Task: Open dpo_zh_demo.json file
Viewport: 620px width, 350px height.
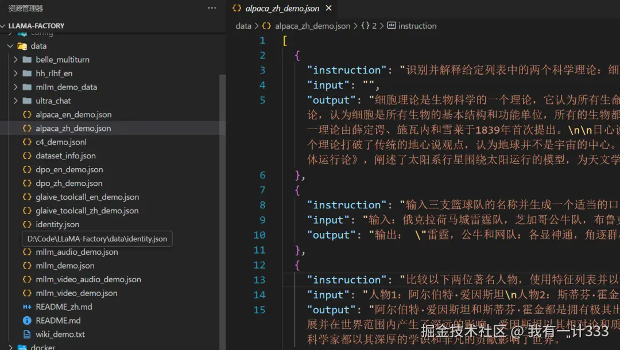Action: pyautogui.click(x=69, y=183)
